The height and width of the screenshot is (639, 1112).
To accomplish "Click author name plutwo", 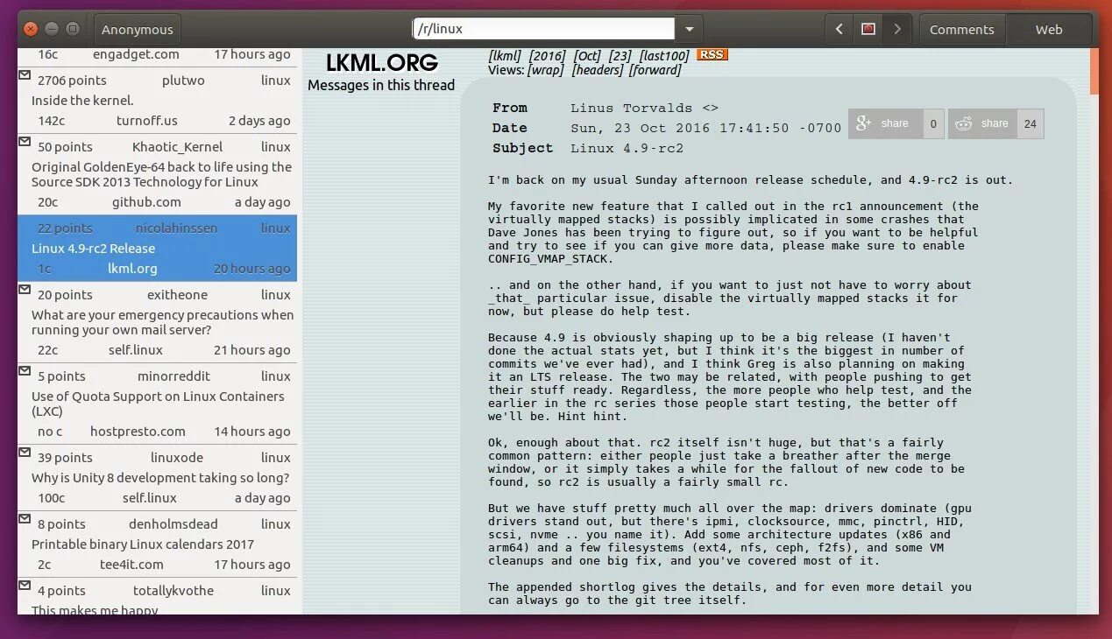I will click(x=183, y=81).
